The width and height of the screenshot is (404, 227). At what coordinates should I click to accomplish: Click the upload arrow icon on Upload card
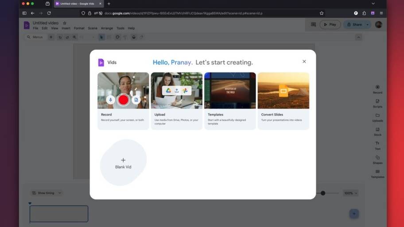point(177,90)
